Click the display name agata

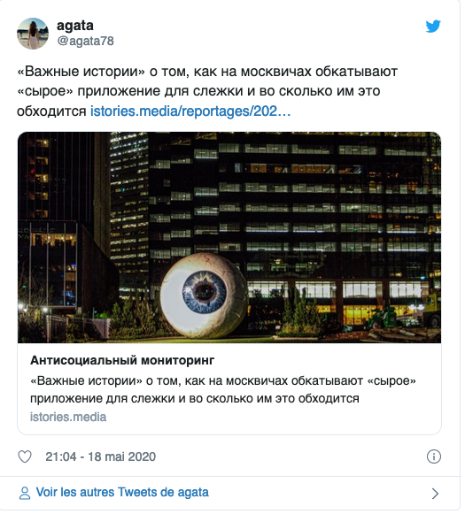click(75, 26)
